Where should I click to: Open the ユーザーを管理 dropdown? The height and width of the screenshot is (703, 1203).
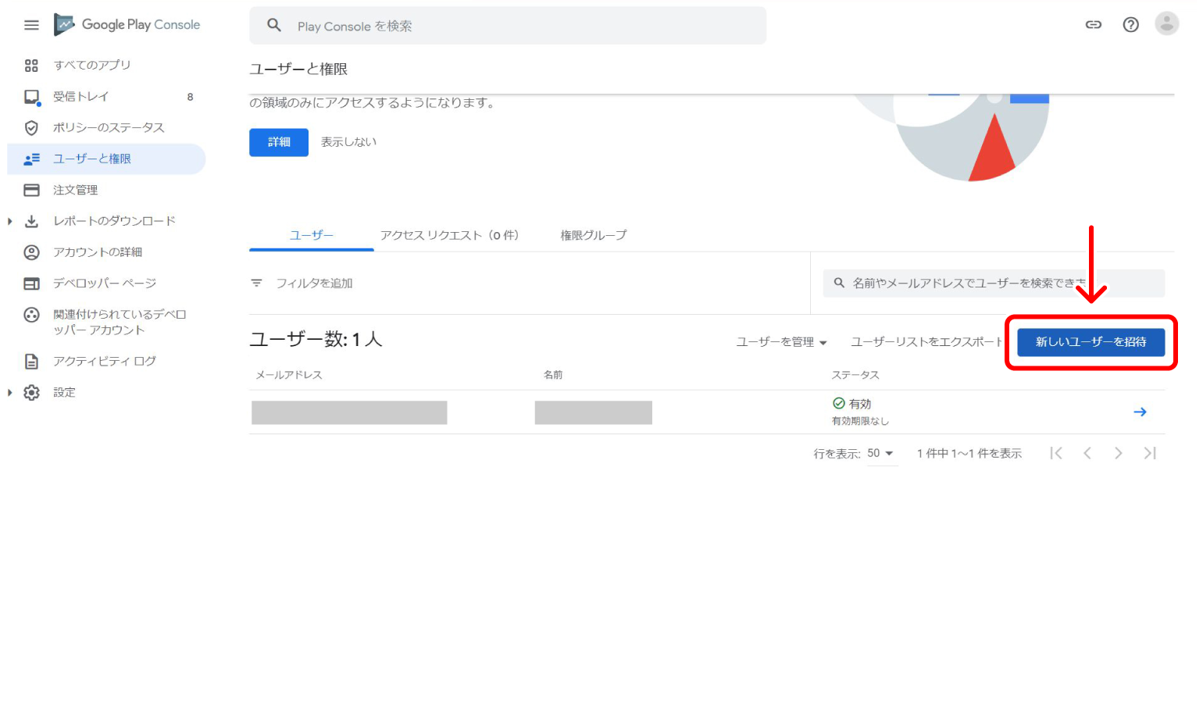(781, 342)
